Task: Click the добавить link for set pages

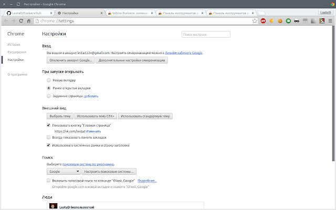Action: click(x=91, y=96)
